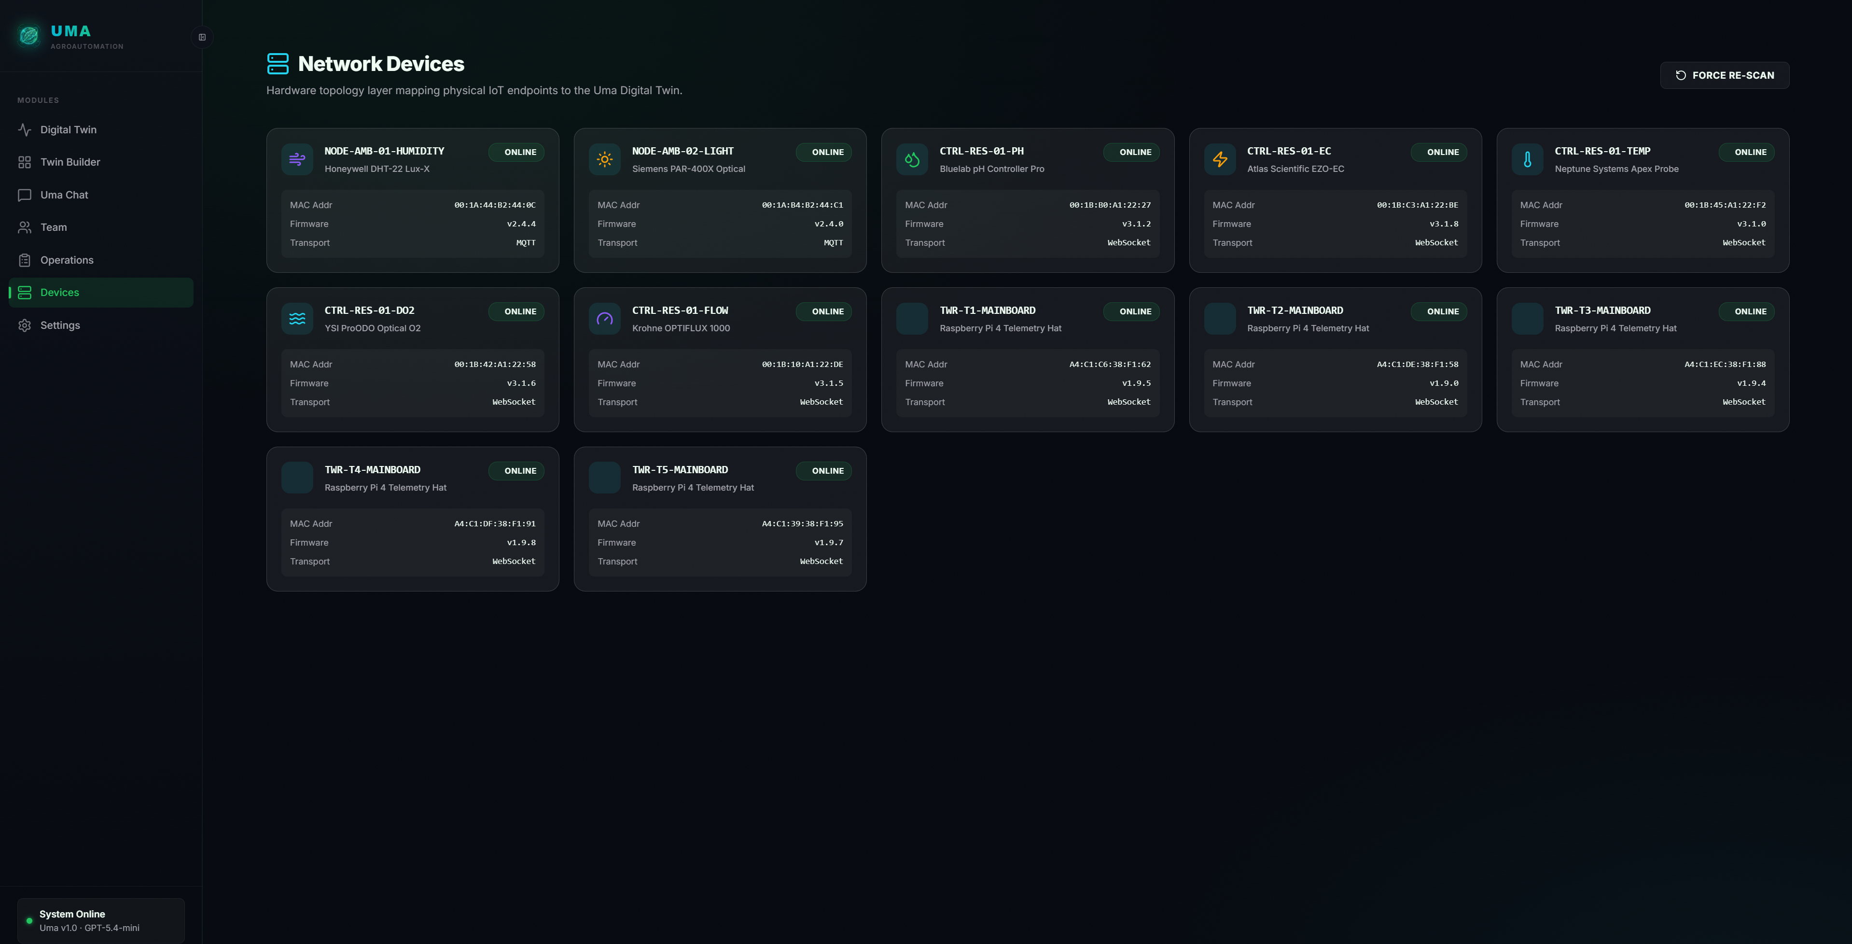Open the Digital Twin module

point(101,129)
